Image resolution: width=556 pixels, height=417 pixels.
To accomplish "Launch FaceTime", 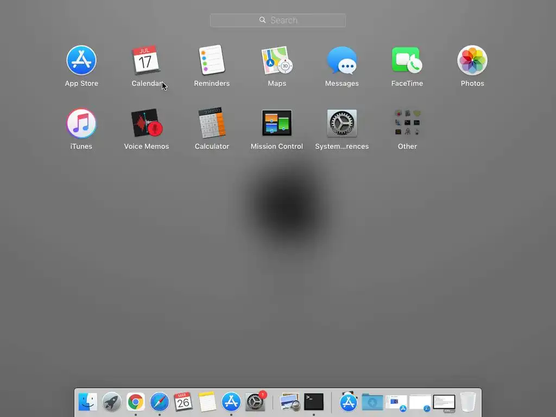I will tap(407, 60).
